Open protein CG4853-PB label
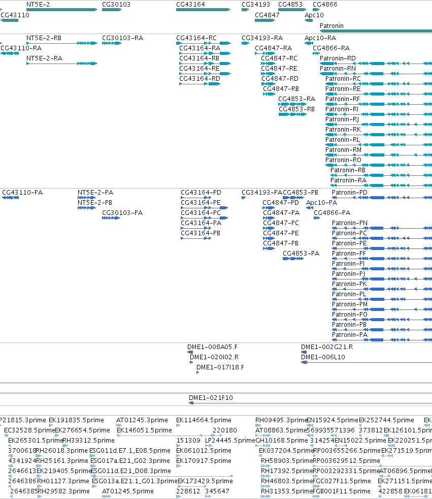The height and width of the screenshot is (499, 432). pos(301,193)
